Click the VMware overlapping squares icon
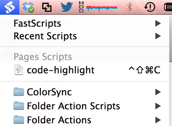 tap(47, 7)
